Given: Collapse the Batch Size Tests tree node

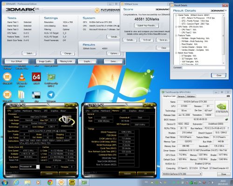Looking at the screenshot, I should pos(176,53).
